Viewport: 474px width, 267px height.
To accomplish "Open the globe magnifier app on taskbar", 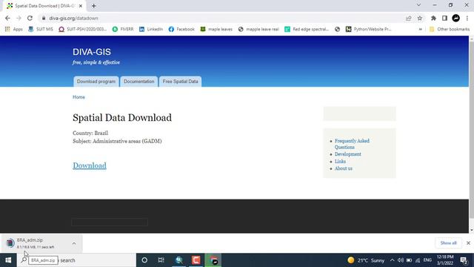I will (x=179, y=260).
